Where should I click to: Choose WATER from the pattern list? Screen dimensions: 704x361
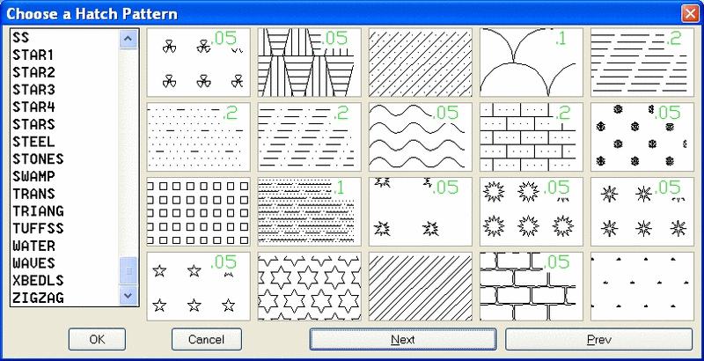pos(33,246)
